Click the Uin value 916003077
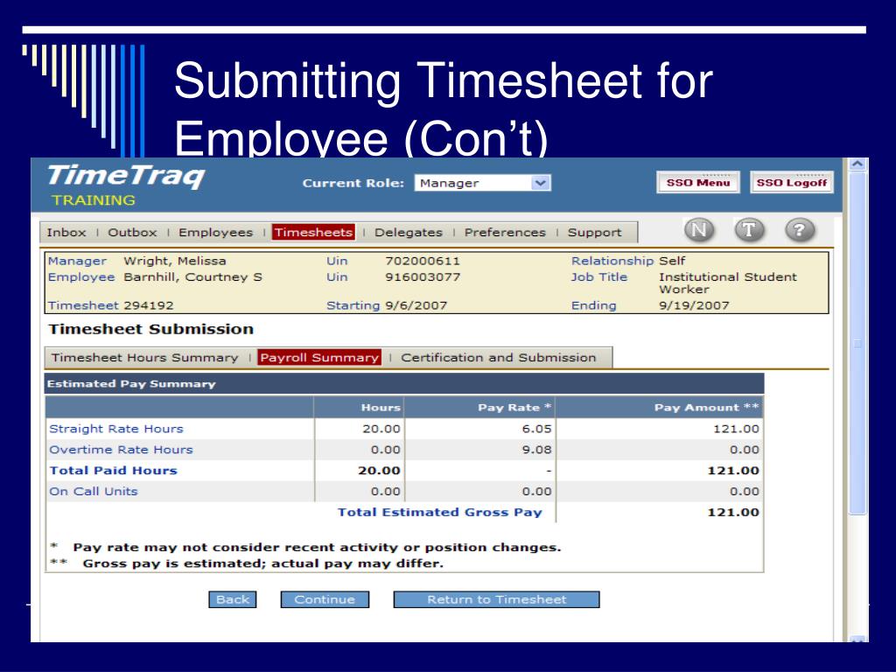This screenshot has width=896, height=672. tap(423, 277)
